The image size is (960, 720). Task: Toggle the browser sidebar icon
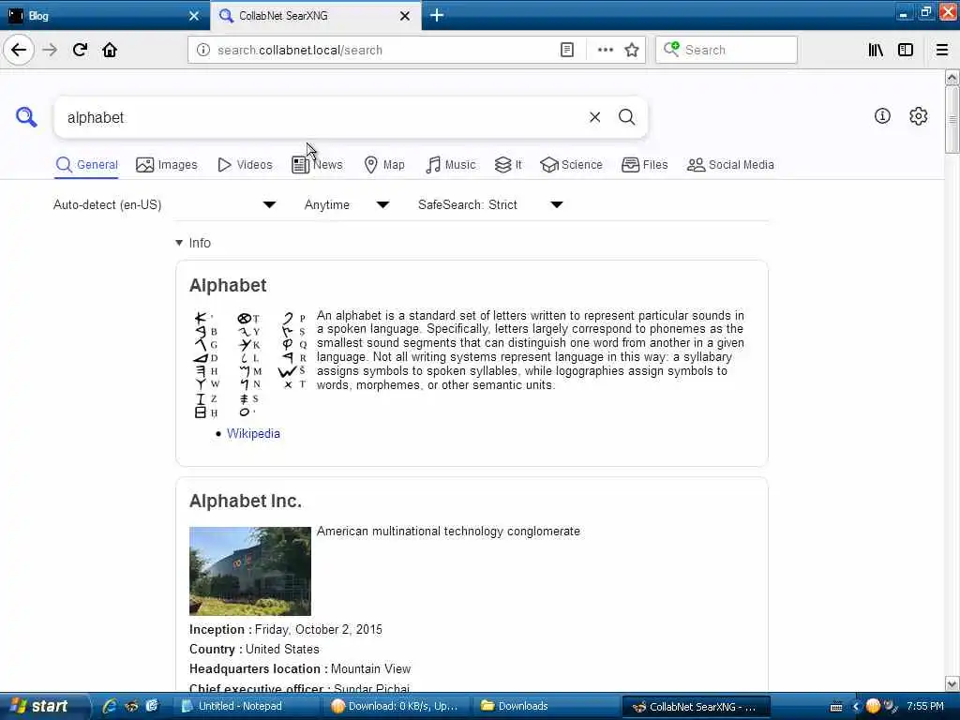(x=906, y=50)
